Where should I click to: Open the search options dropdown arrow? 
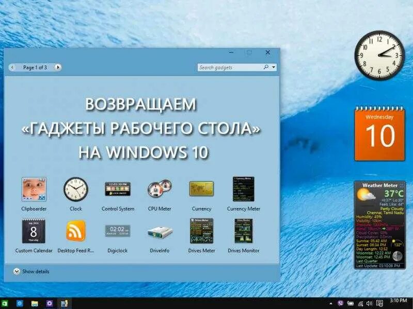pyautogui.click(x=274, y=67)
